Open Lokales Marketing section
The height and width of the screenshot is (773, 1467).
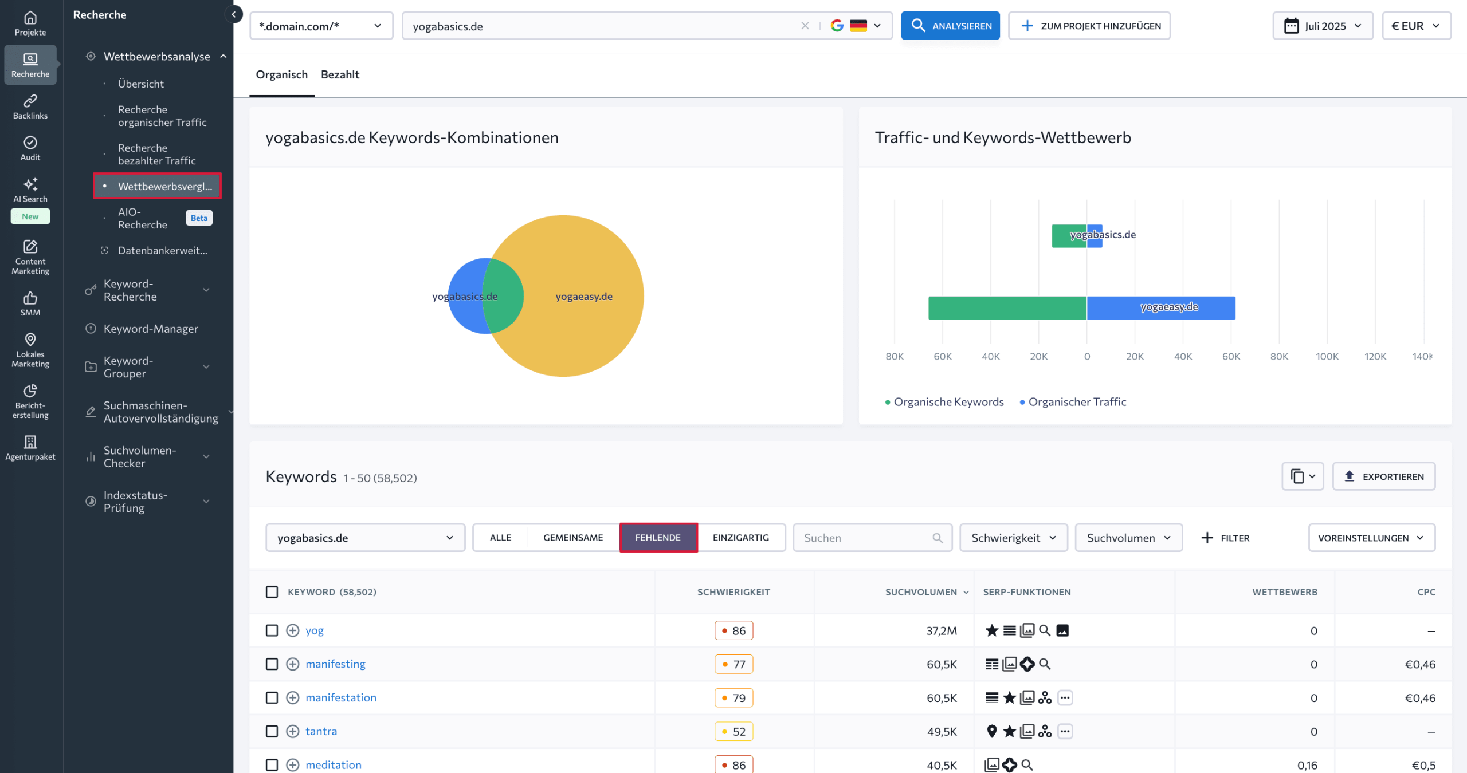(30, 350)
